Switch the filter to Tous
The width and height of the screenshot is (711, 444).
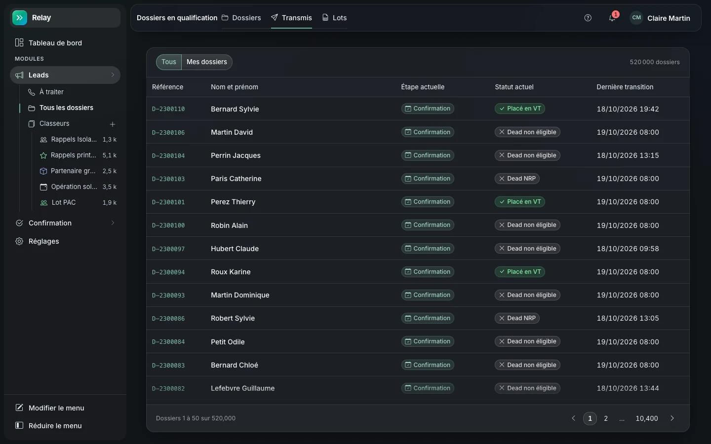tap(169, 62)
